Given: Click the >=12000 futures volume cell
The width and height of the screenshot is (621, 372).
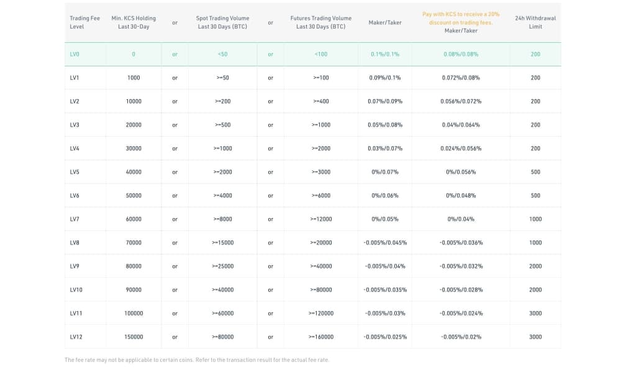Looking at the screenshot, I should (321, 219).
